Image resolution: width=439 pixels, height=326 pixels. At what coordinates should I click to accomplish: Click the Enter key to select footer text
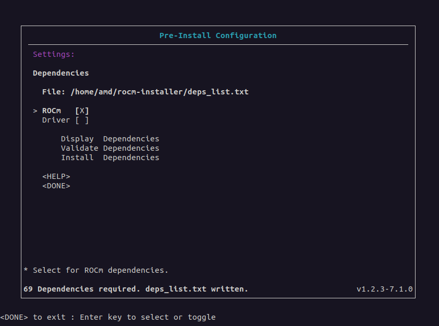148,317
